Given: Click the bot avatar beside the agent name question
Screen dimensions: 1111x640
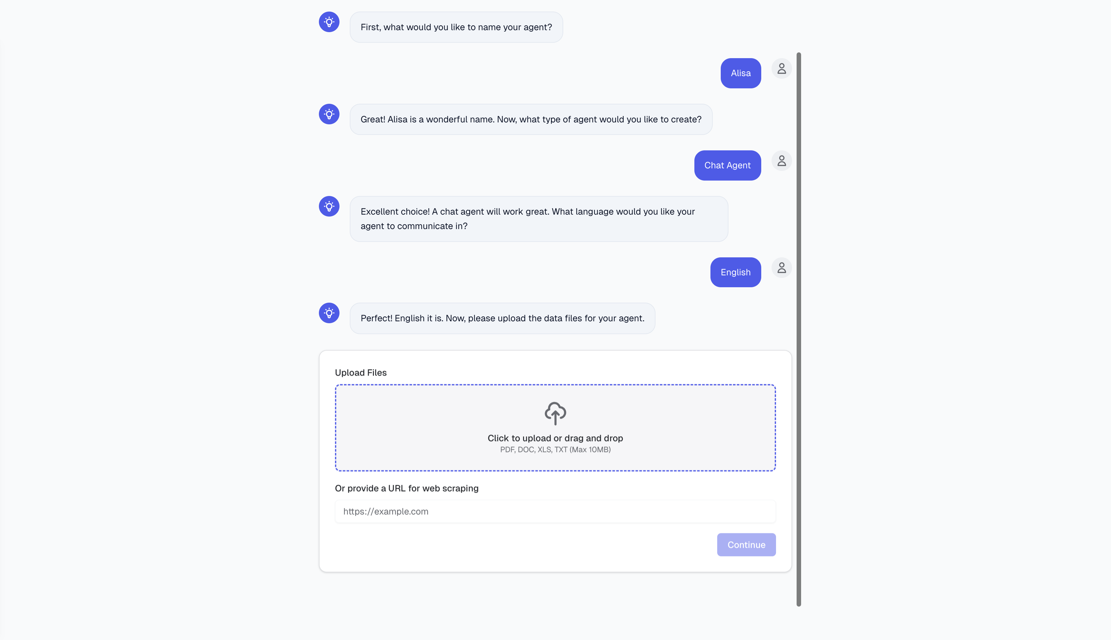Looking at the screenshot, I should 329,22.
